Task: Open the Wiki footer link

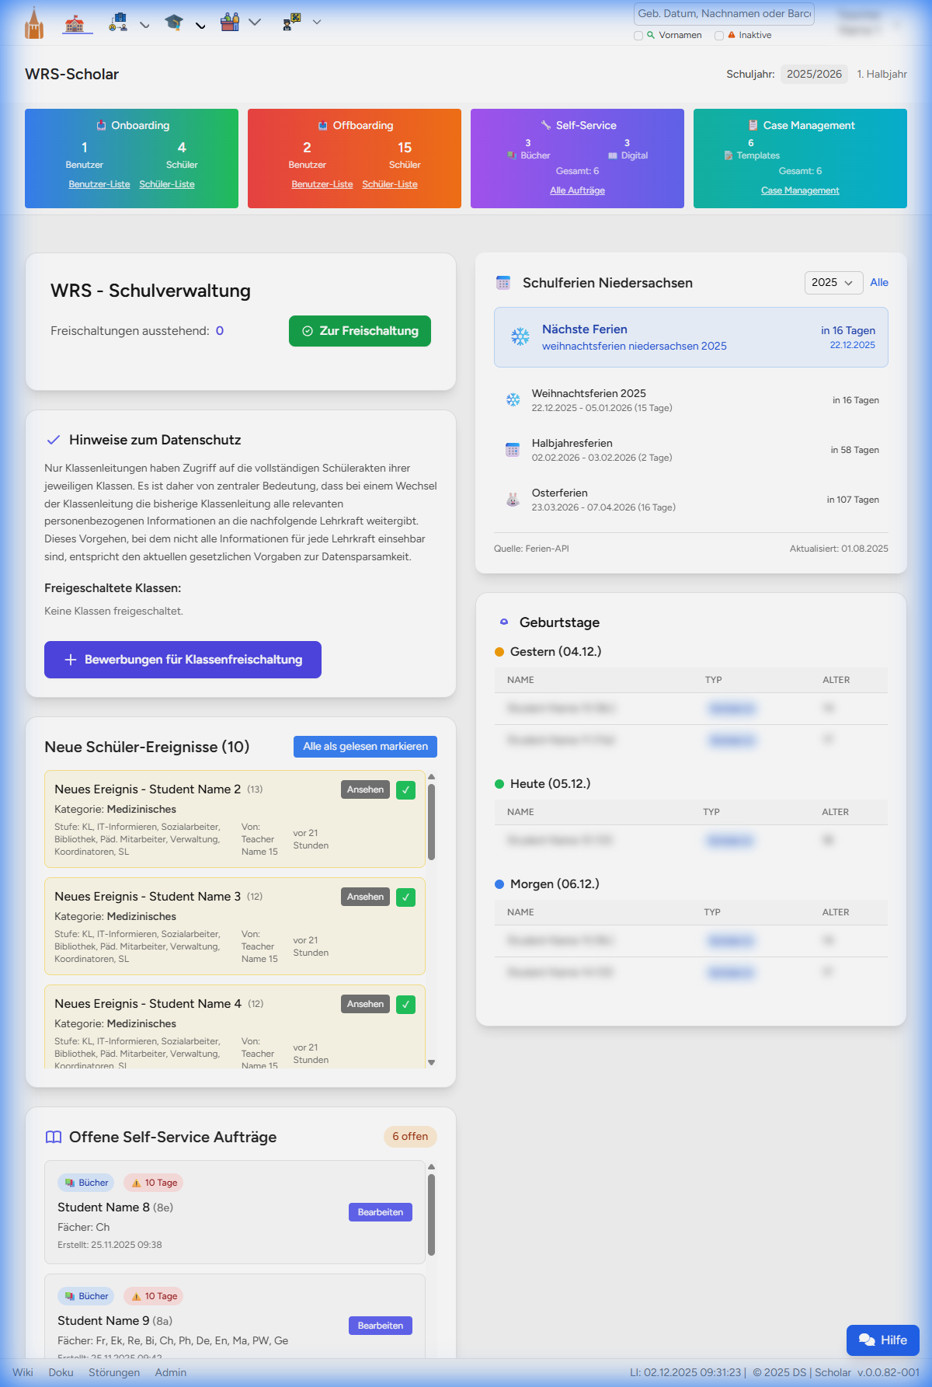Action: pos(23,1372)
